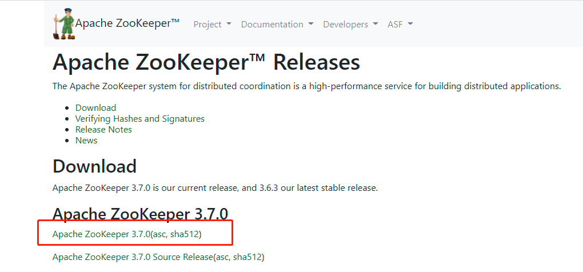Click the ZooKeeper mascot logo
The height and width of the screenshot is (272, 583).
[x=64, y=24]
